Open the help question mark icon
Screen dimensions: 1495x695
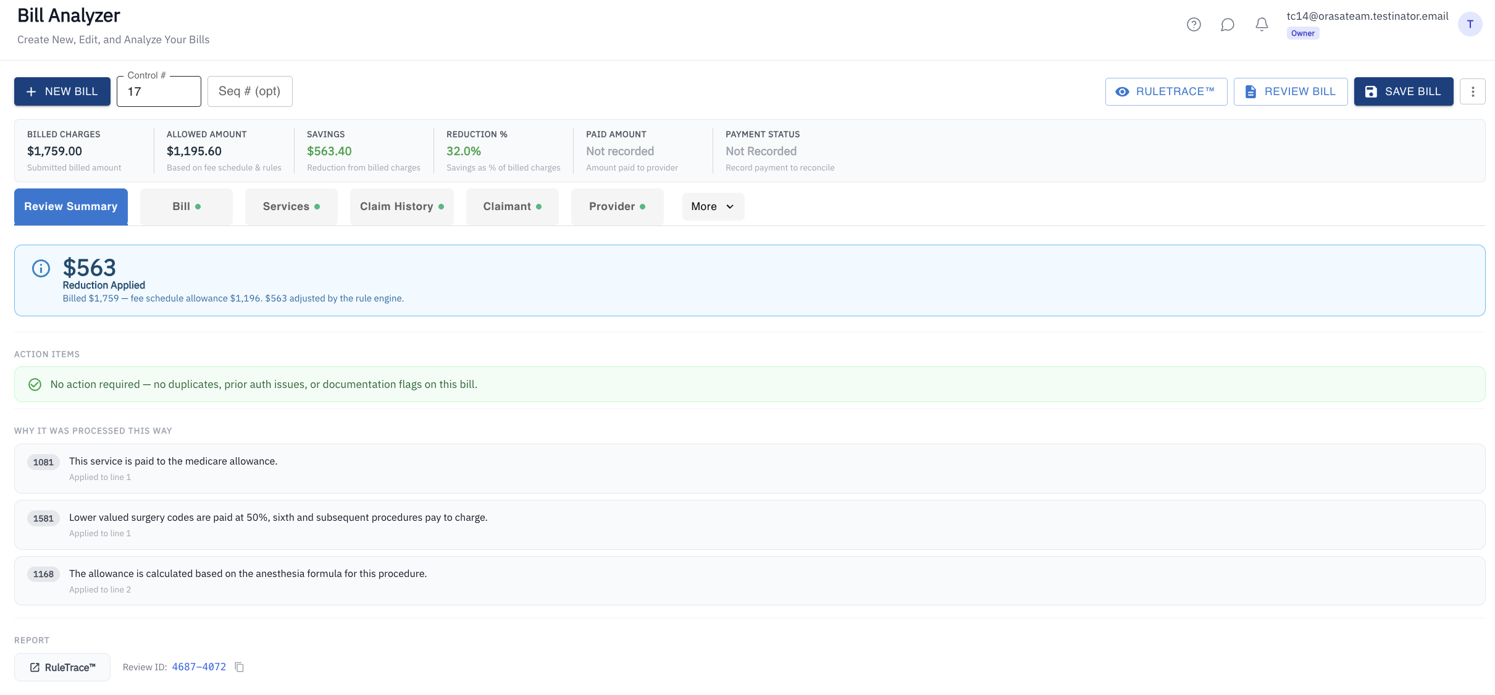pos(1194,24)
